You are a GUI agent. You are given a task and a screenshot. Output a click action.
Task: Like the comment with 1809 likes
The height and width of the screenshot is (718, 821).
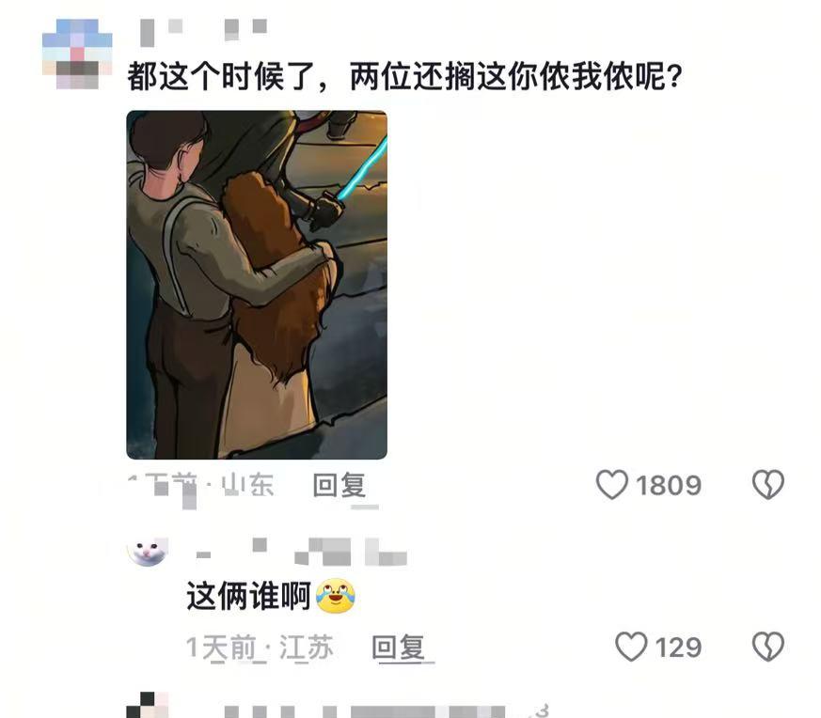(x=611, y=485)
